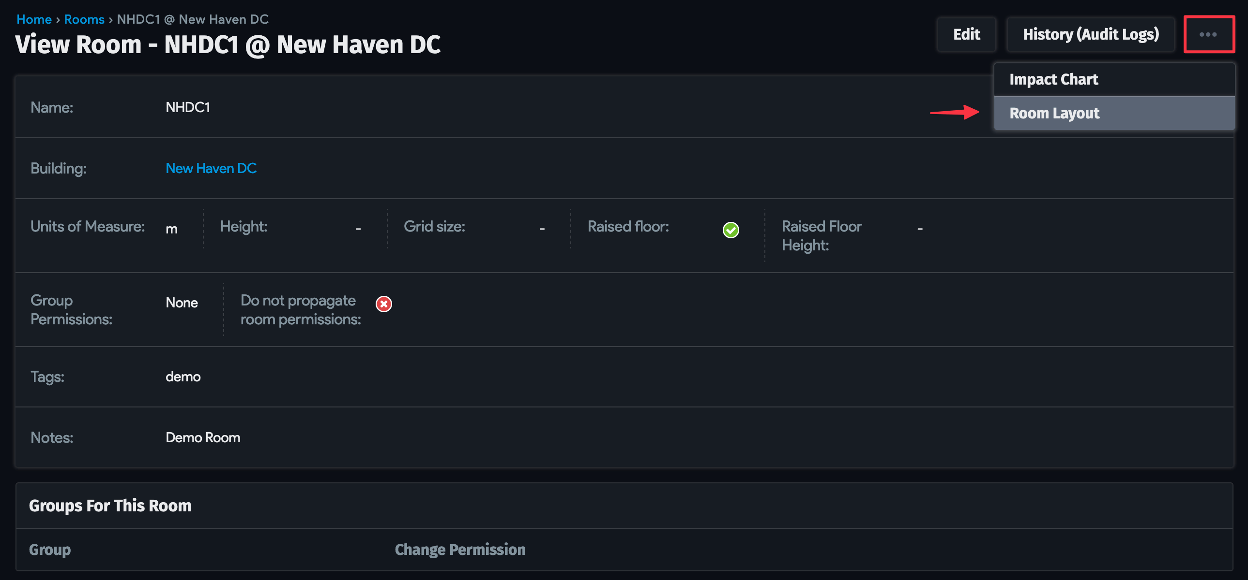This screenshot has height=580, width=1248.
Task: Open the Rooms breadcrumb link
Action: click(84, 19)
